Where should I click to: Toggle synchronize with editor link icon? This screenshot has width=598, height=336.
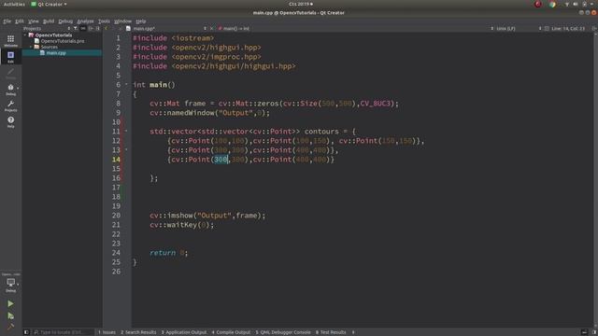83,29
